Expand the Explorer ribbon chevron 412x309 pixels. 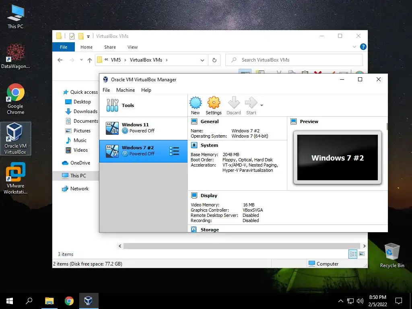354,47
